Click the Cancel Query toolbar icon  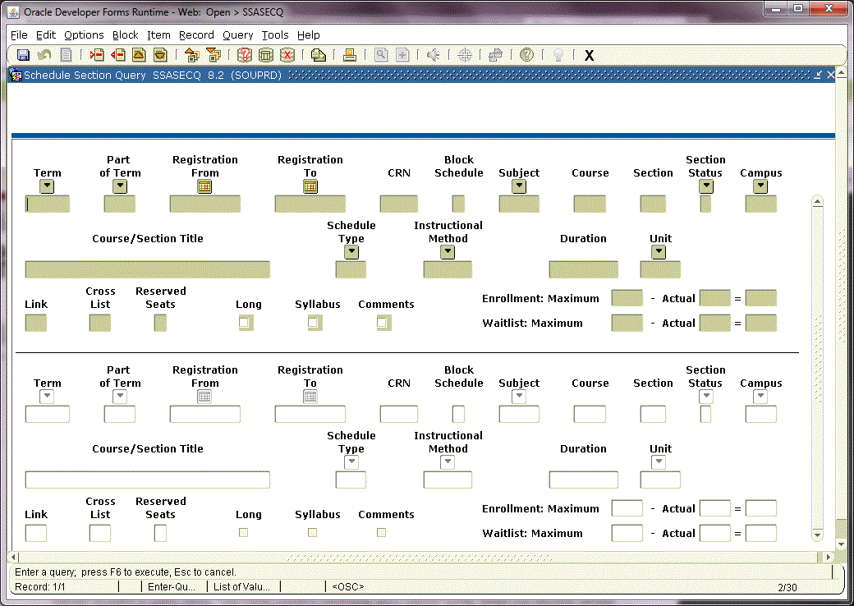click(287, 55)
